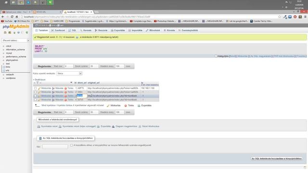Click bottom Módosítás pencil icon for selected
308x173 pixels.
click(108, 106)
